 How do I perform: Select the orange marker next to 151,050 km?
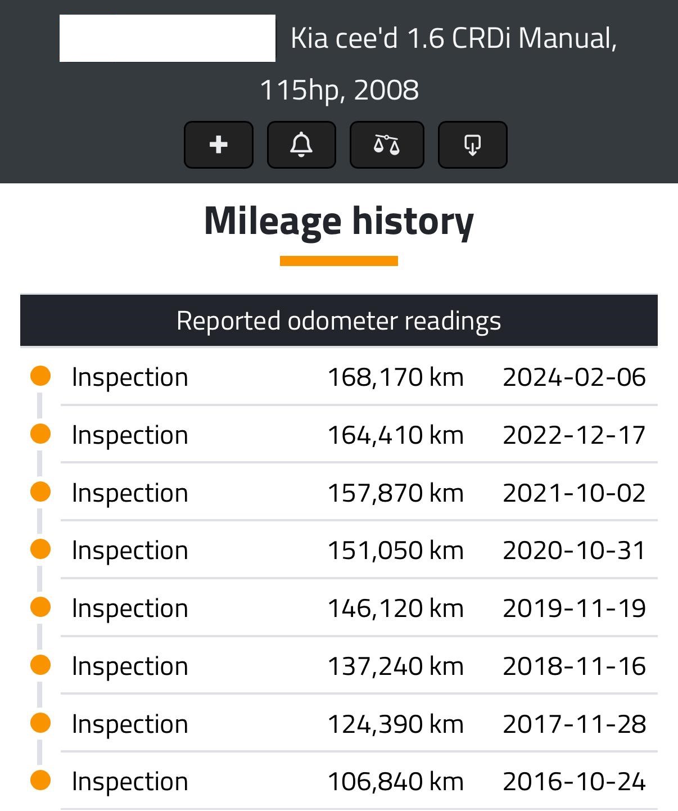click(x=40, y=549)
